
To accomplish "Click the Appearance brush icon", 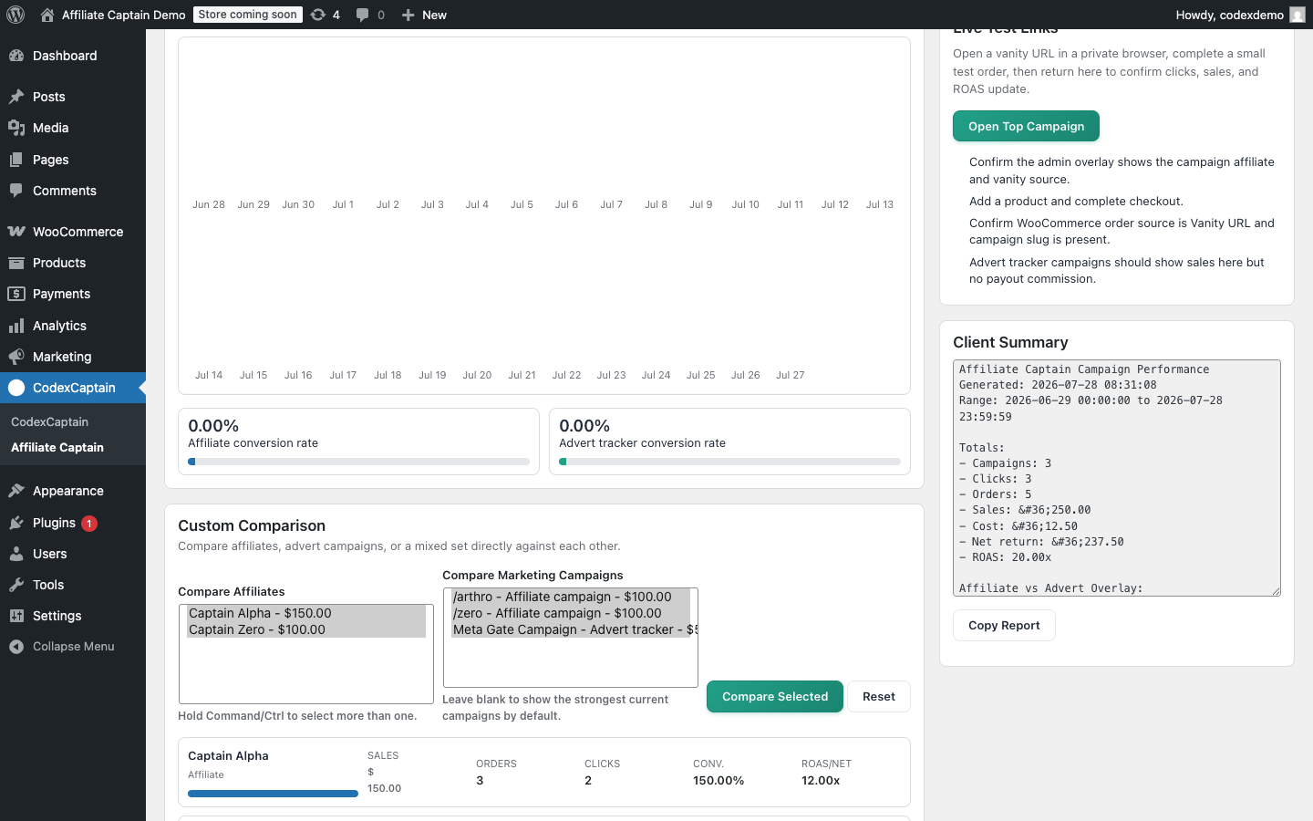I will [x=16, y=491].
